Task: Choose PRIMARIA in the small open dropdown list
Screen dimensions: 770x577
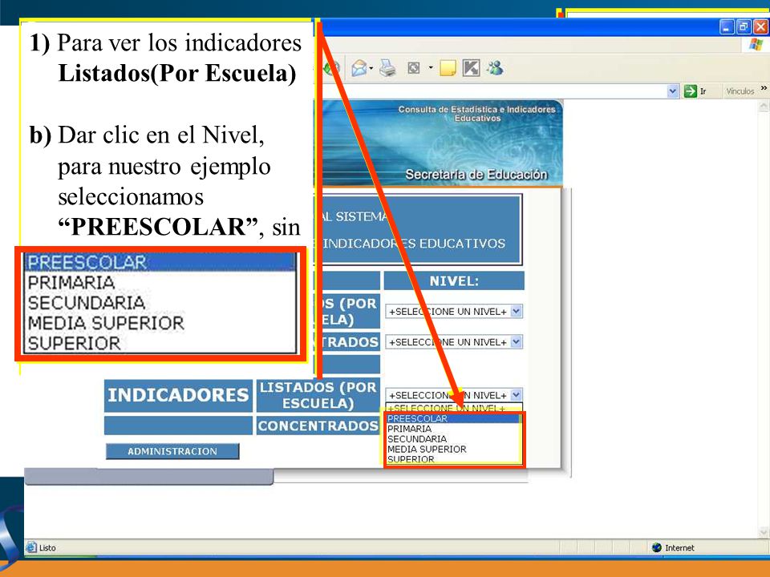Action: tap(452, 429)
